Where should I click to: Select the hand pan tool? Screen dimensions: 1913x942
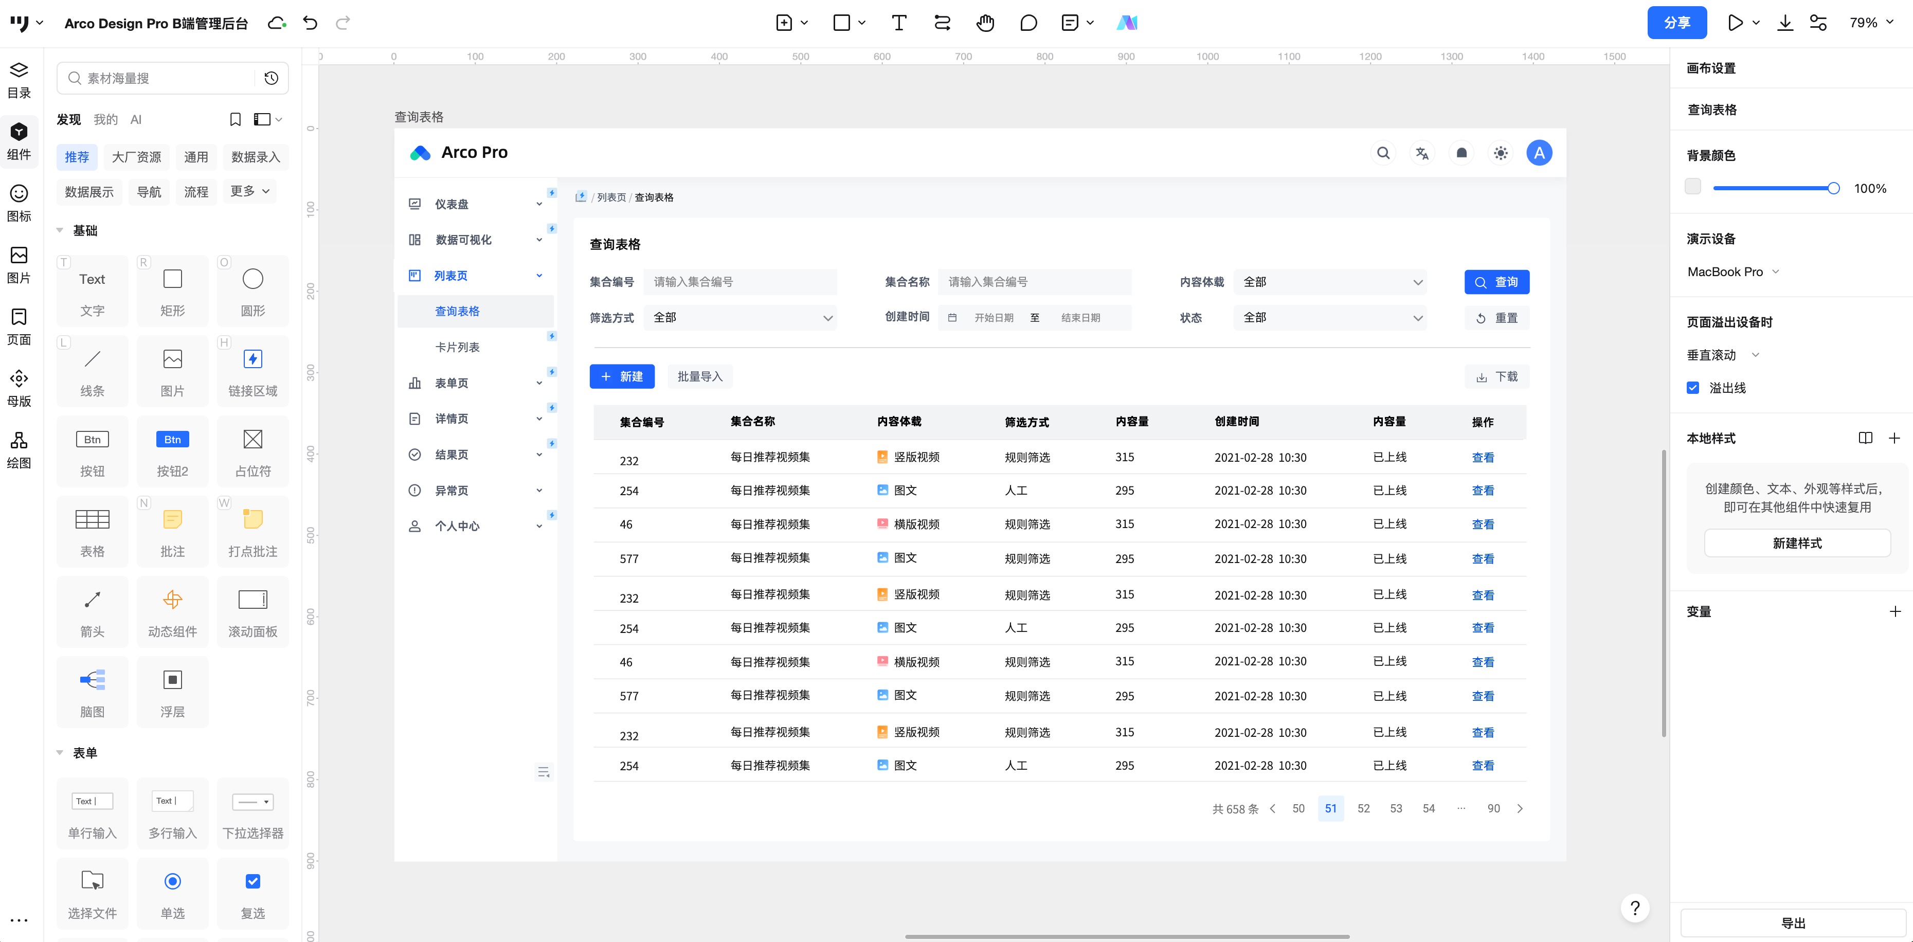(985, 23)
